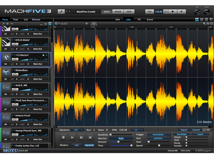Show the keygroup grid view icon
Viewport: 214px width, 158px height.
[202, 20]
